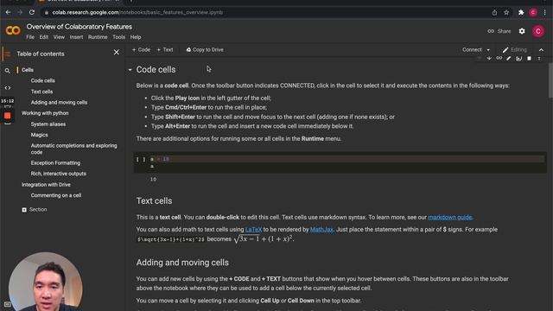Viewport: 553px width, 311px height.
Task: Jump to Code cells in contents
Action: point(42,80)
